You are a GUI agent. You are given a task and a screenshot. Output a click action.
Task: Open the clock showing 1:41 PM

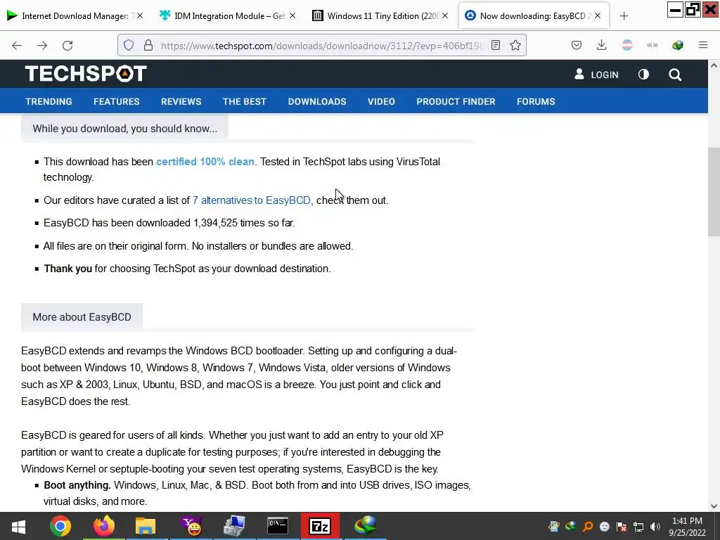pyautogui.click(x=687, y=527)
